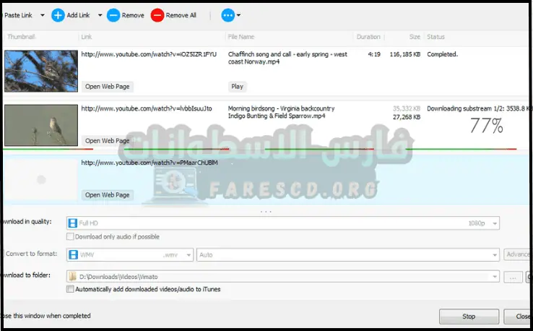Toggle automatically add downloads to iTunes

70,289
